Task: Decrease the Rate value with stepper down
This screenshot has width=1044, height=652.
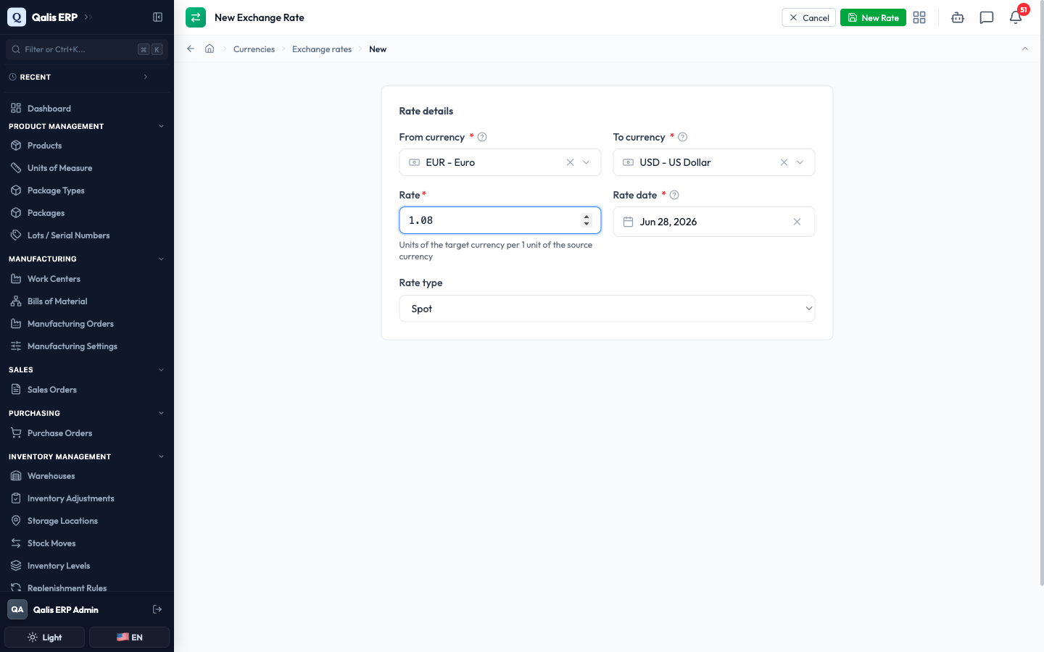Action: click(x=587, y=224)
